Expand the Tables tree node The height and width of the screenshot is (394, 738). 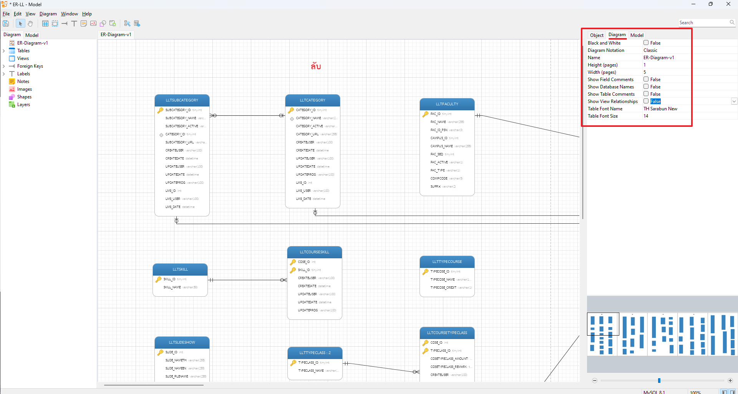pos(4,51)
